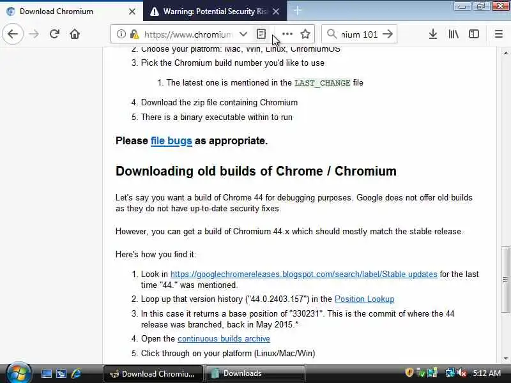Click the page scrollbar down arrow
This screenshot has width=511, height=383.
pyautogui.click(x=505, y=358)
